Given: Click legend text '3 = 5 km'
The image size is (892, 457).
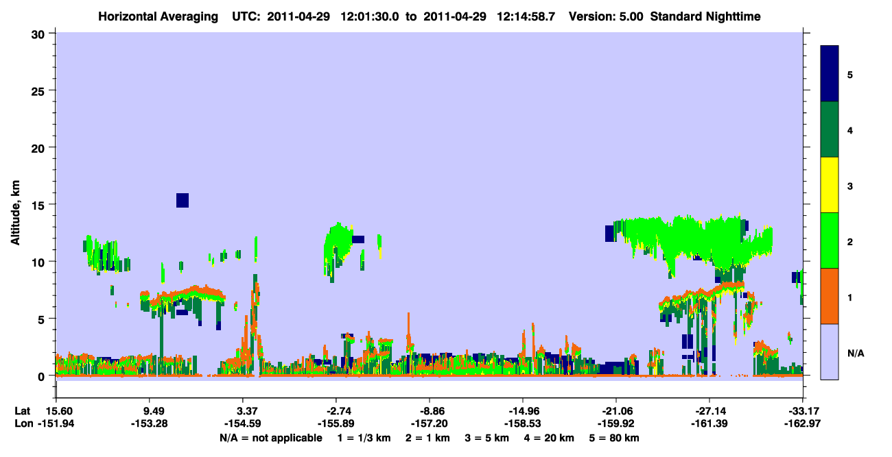Looking at the screenshot, I should [489, 438].
